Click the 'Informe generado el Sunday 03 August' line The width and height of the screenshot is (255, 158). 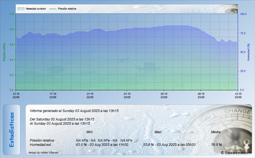74,111
